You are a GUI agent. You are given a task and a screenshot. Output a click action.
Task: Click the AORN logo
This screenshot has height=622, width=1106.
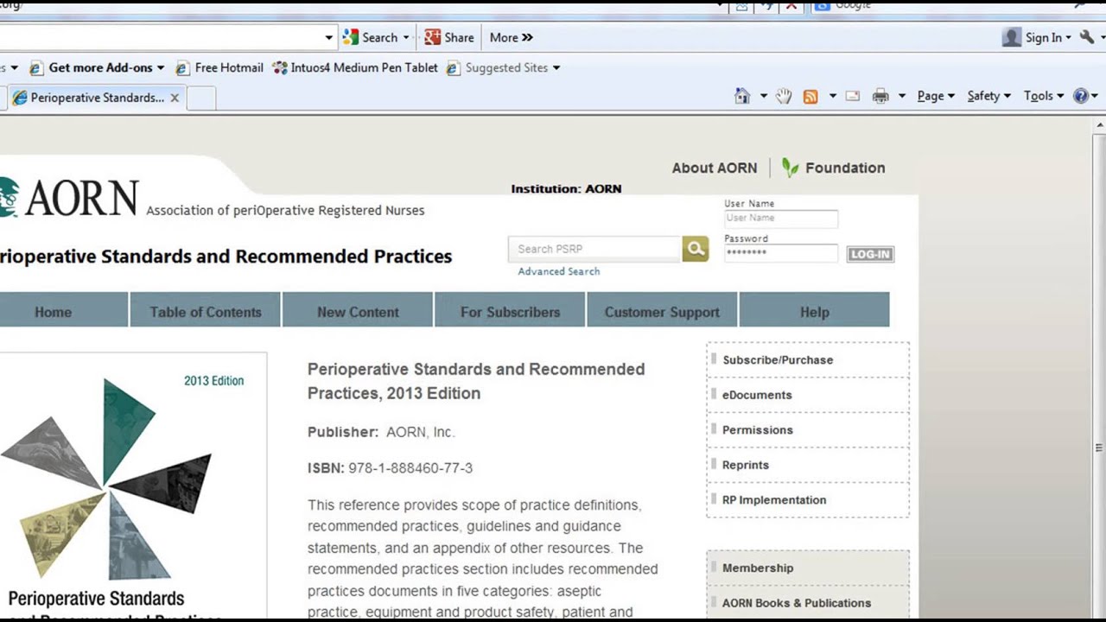tap(69, 198)
